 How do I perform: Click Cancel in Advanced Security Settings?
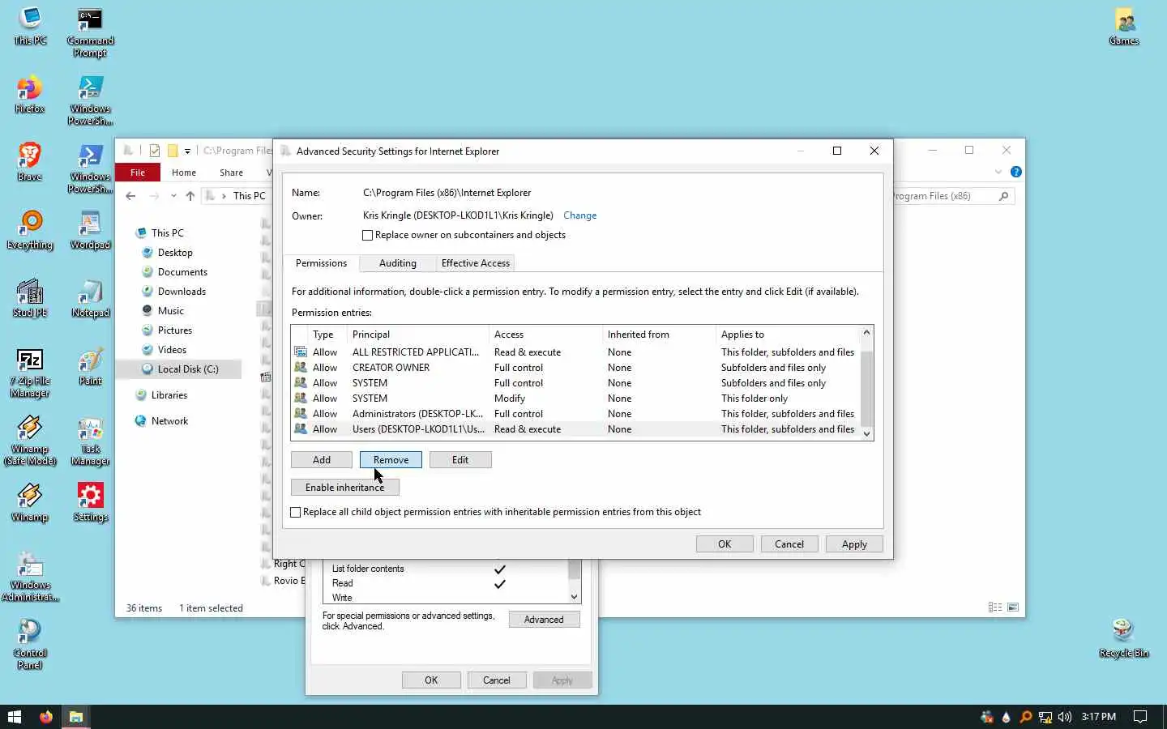pos(789,544)
